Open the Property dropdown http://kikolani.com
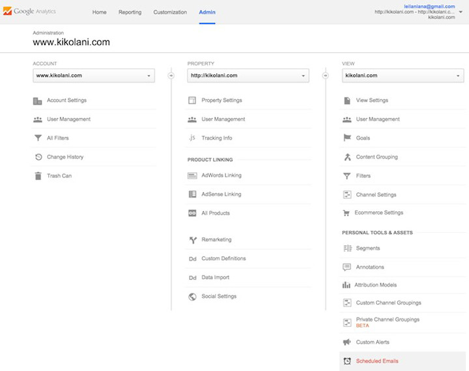Image resolution: width=469 pixels, height=371 pixels. pyautogui.click(x=248, y=76)
